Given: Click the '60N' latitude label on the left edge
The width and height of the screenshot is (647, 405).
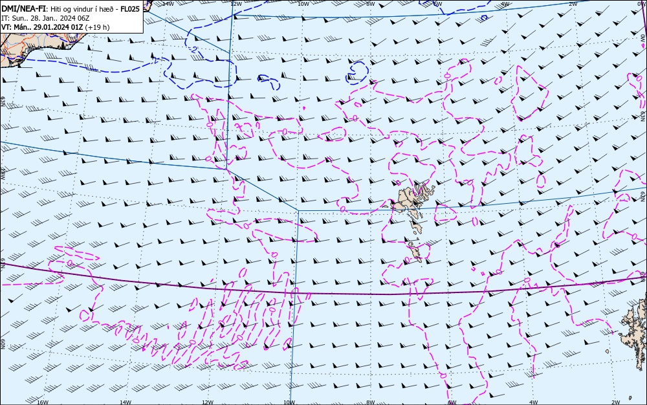Looking at the screenshot, I should point(3,344).
